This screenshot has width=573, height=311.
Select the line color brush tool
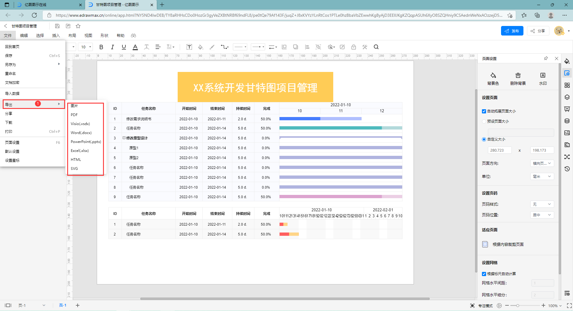click(x=212, y=47)
